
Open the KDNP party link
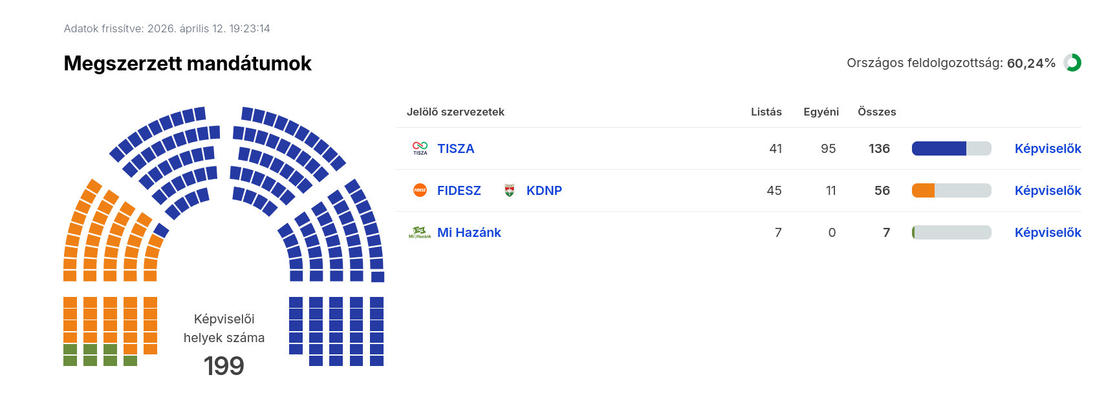tap(544, 190)
